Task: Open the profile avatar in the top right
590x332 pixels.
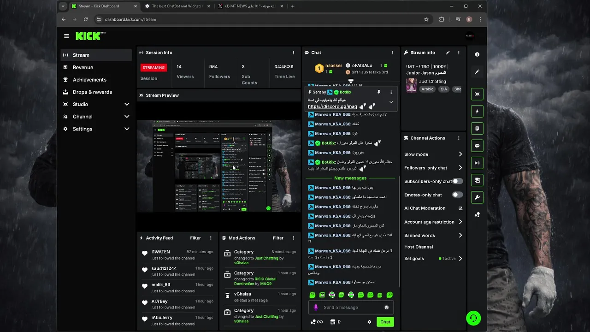Action: [x=470, y=36]
